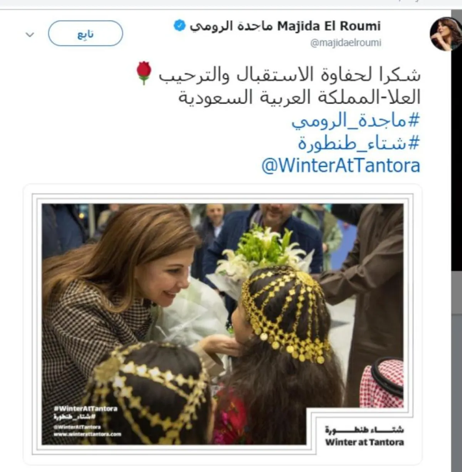Open the #شتاء_طنطورة hashtag

click(359, 144)
